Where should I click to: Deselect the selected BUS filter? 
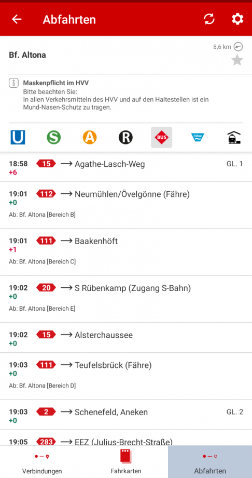162,138
